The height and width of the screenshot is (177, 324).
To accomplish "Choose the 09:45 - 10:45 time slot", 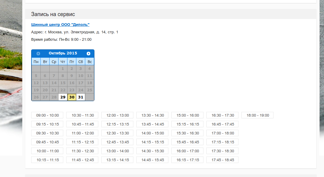I will [47, 142].
